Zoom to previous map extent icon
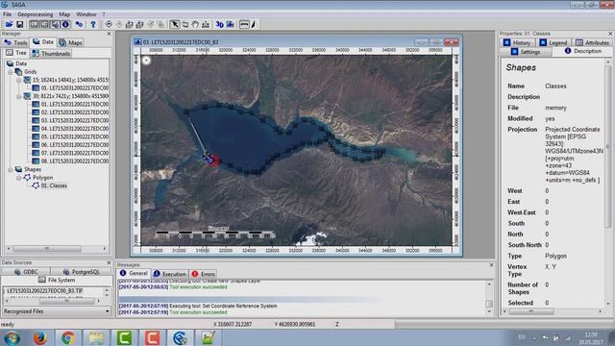 point(109,24)
